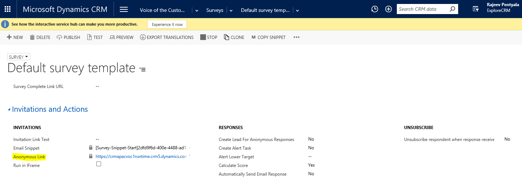The image size is (522, 181).
Task: Click the Clone command
Action: pyautogui.click(x=234, y=37)
